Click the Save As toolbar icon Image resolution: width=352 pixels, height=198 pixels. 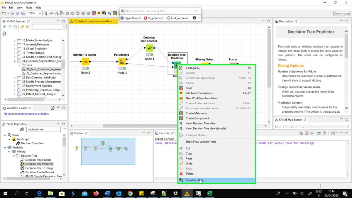[18, 13]
